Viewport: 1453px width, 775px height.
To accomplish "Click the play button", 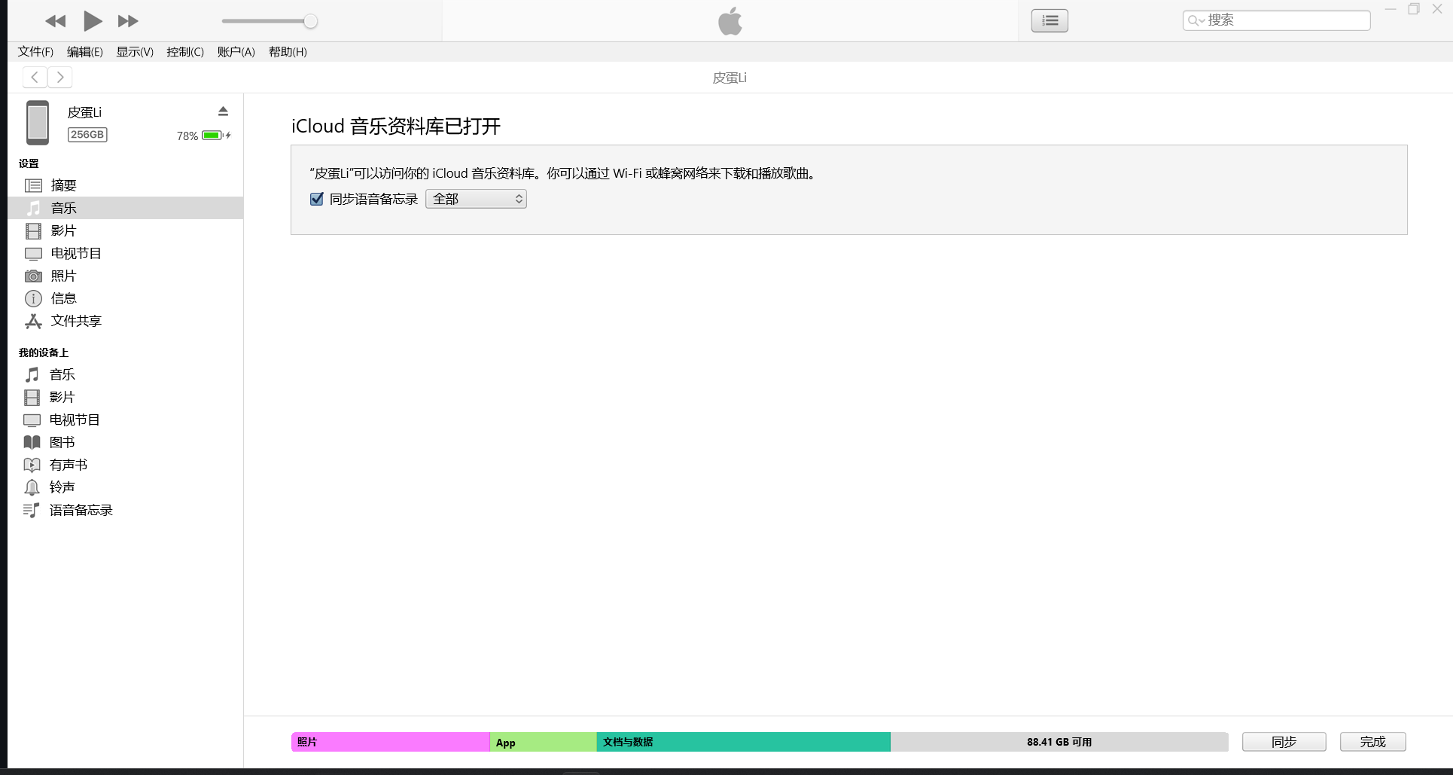I will coord(93,21).
